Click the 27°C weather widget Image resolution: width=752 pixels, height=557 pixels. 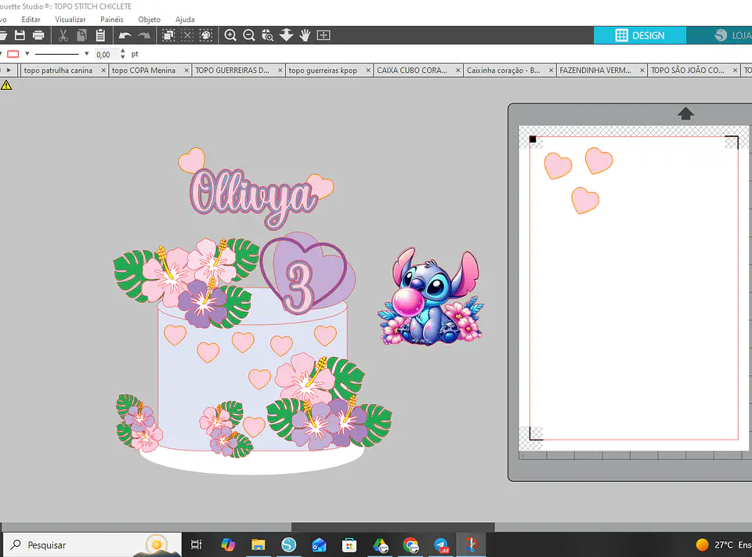click(x=723, y=545)
